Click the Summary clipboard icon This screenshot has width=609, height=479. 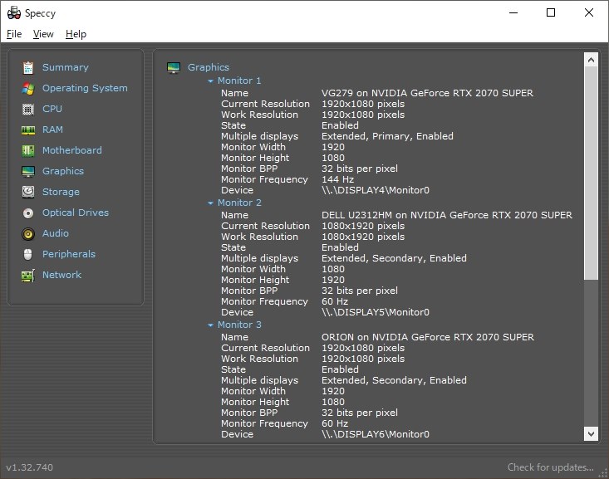pyautogui.click(x=28, y=67)
